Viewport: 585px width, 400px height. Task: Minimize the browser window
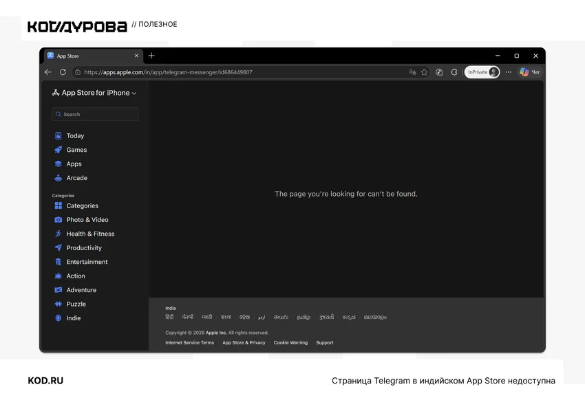coord(498,56)
